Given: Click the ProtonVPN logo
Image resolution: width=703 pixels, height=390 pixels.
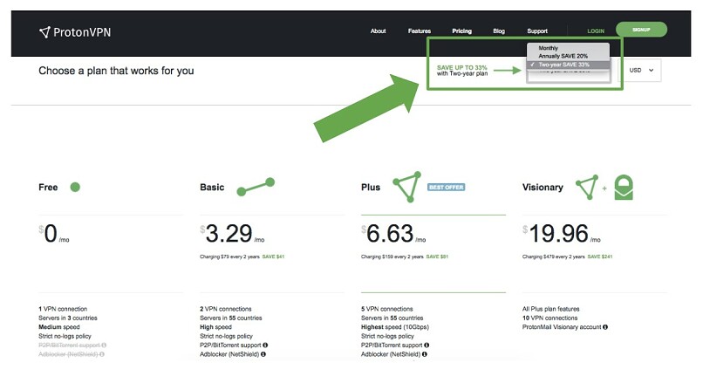Looking at the screenshot, I should coord(75,32).
